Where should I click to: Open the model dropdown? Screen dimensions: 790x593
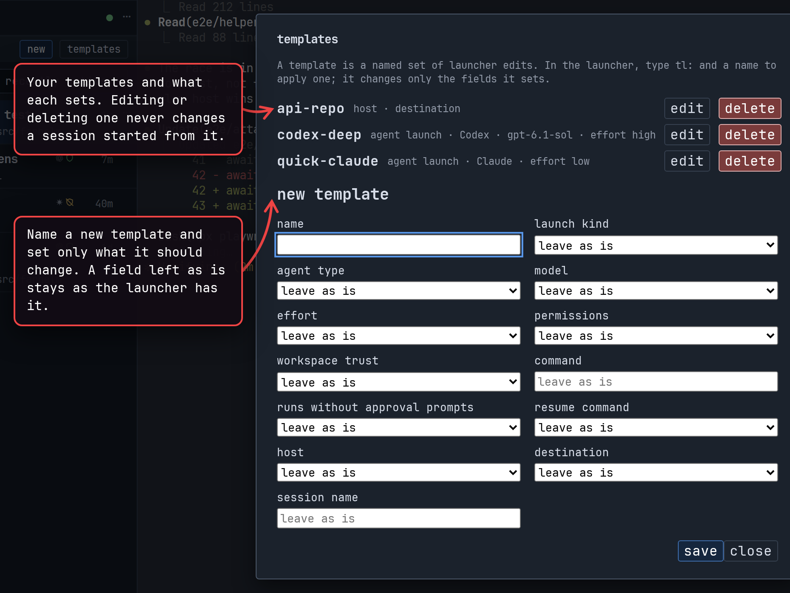[656, 291]
